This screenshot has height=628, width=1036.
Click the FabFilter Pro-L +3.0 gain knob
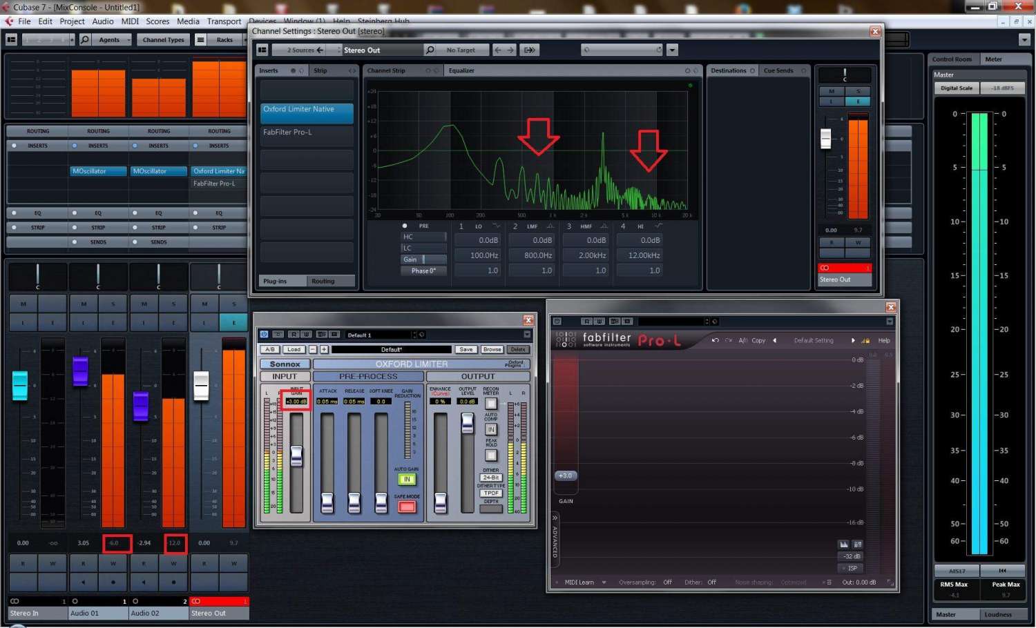click(565, 475)
